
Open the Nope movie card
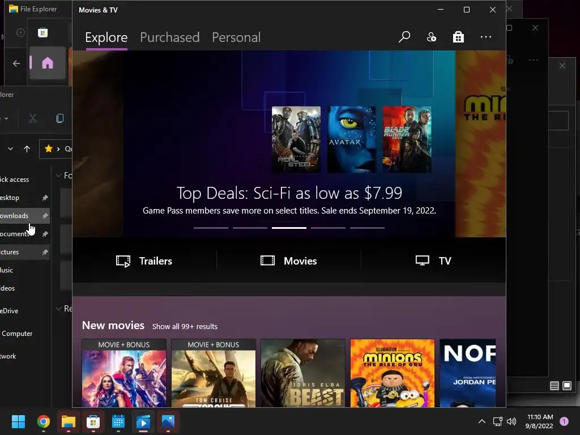[467, 373]
